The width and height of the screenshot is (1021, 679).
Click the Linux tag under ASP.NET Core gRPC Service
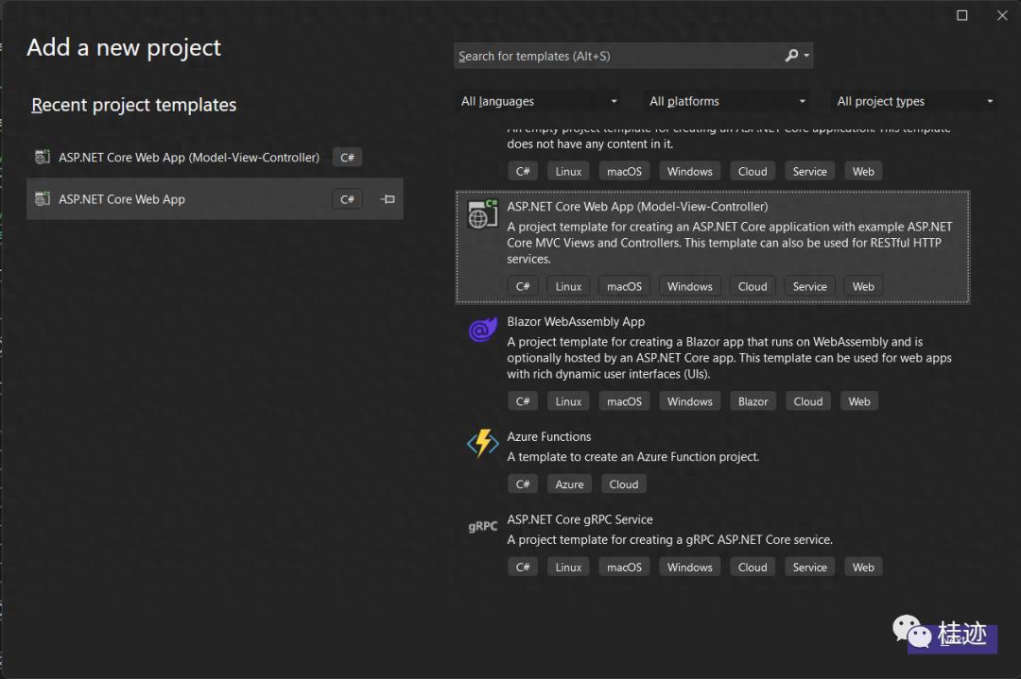pyautogui.click(x=568, y=568)
